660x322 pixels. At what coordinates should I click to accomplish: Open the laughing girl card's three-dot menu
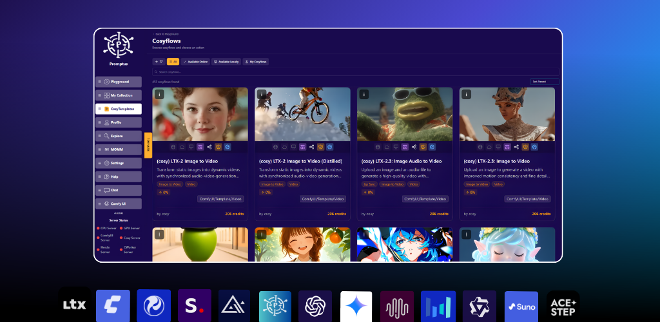click(262, 234)
